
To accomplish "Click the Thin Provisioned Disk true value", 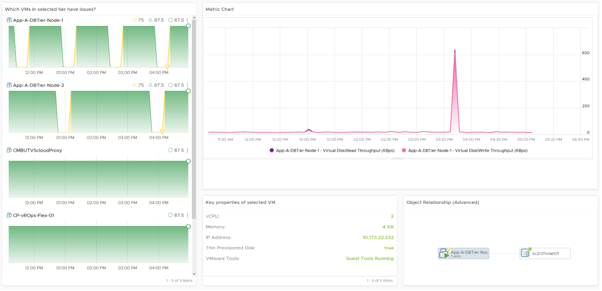I will (389, 248).
